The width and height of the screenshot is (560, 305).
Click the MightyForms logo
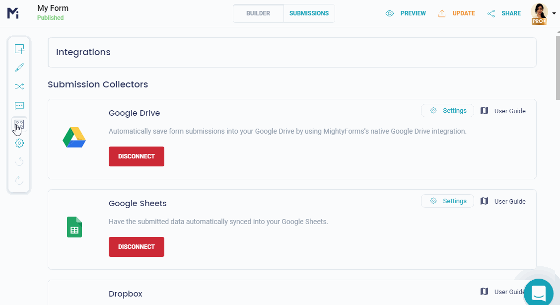coord(12,13)
